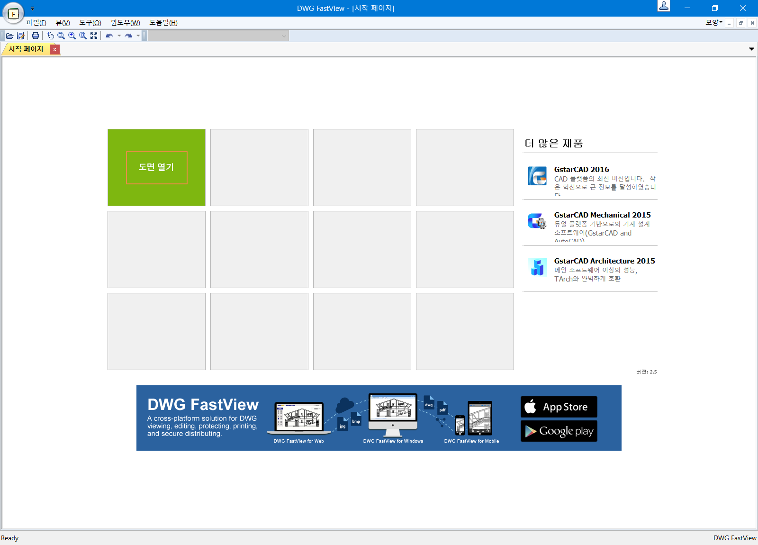Click the user account icon in title bar
The image size is (758, 545).
pos(664,6)
